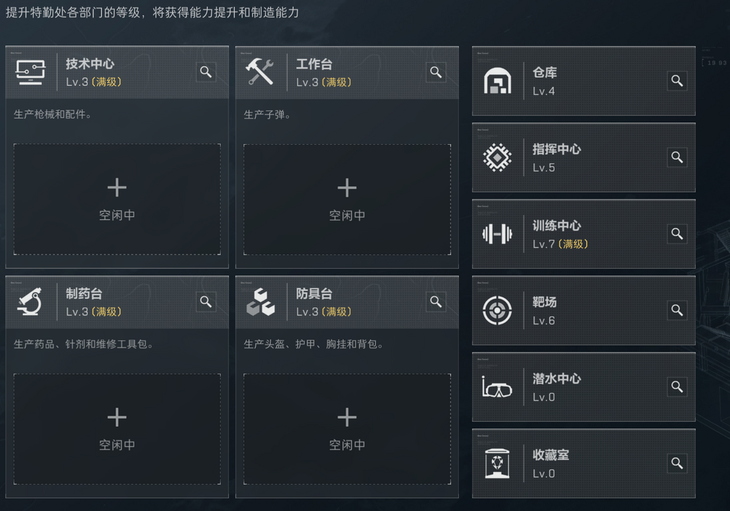Viewport: 730px width, 511px height.
Task: Select the 仓库 Lv.4 department card
Action: pos(584,81)
